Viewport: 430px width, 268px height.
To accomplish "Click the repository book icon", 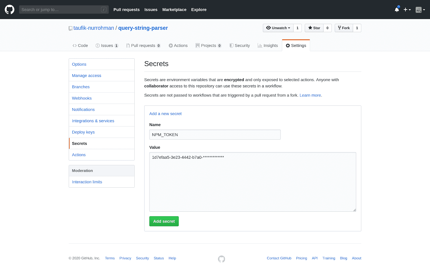I will (x=70, y=28).
